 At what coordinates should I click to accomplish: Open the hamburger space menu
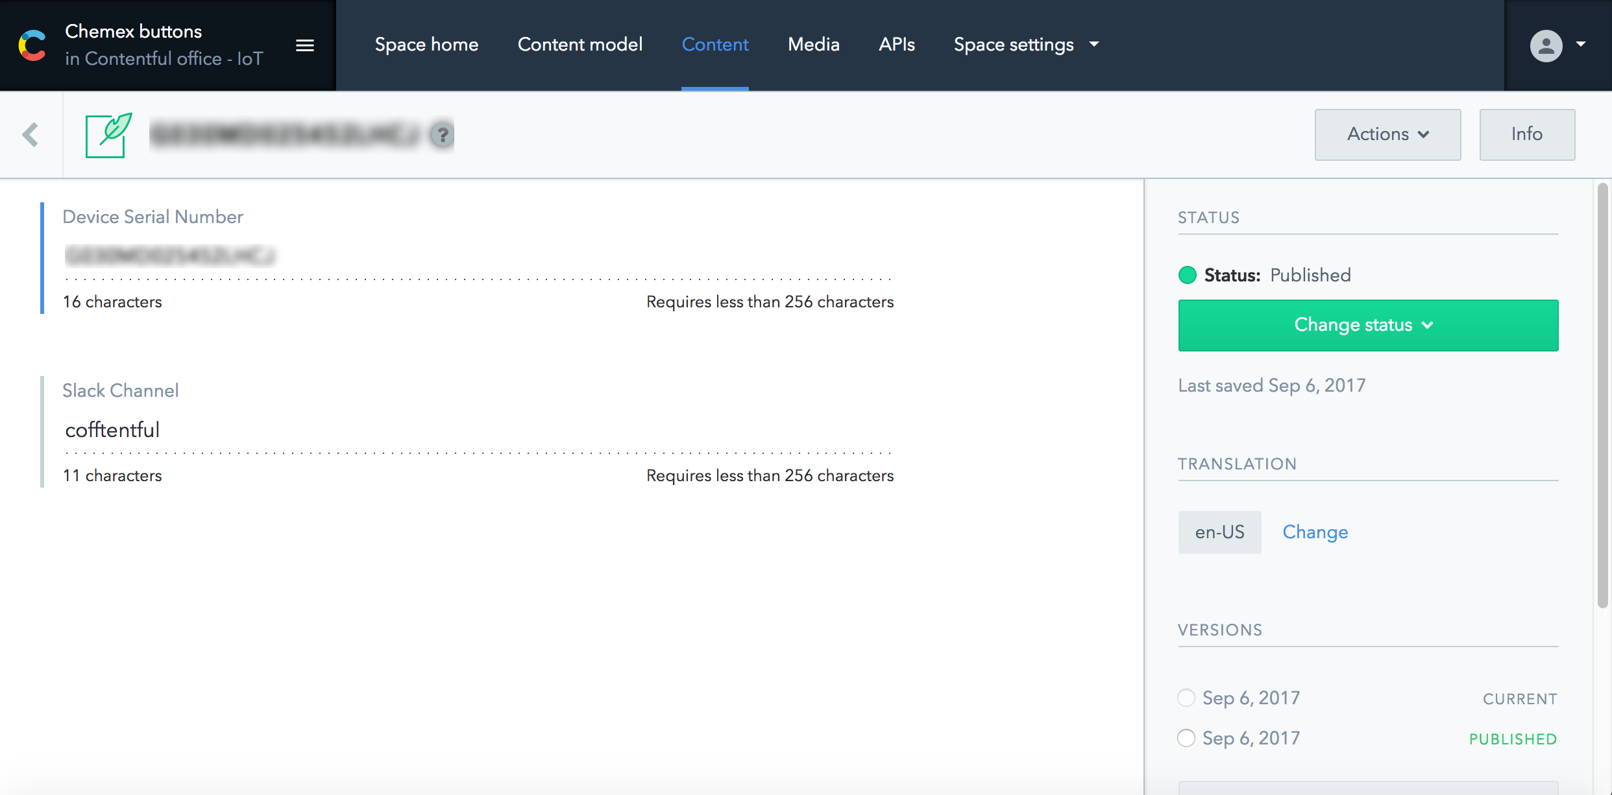pyautogui.click(x=305, y=45)
